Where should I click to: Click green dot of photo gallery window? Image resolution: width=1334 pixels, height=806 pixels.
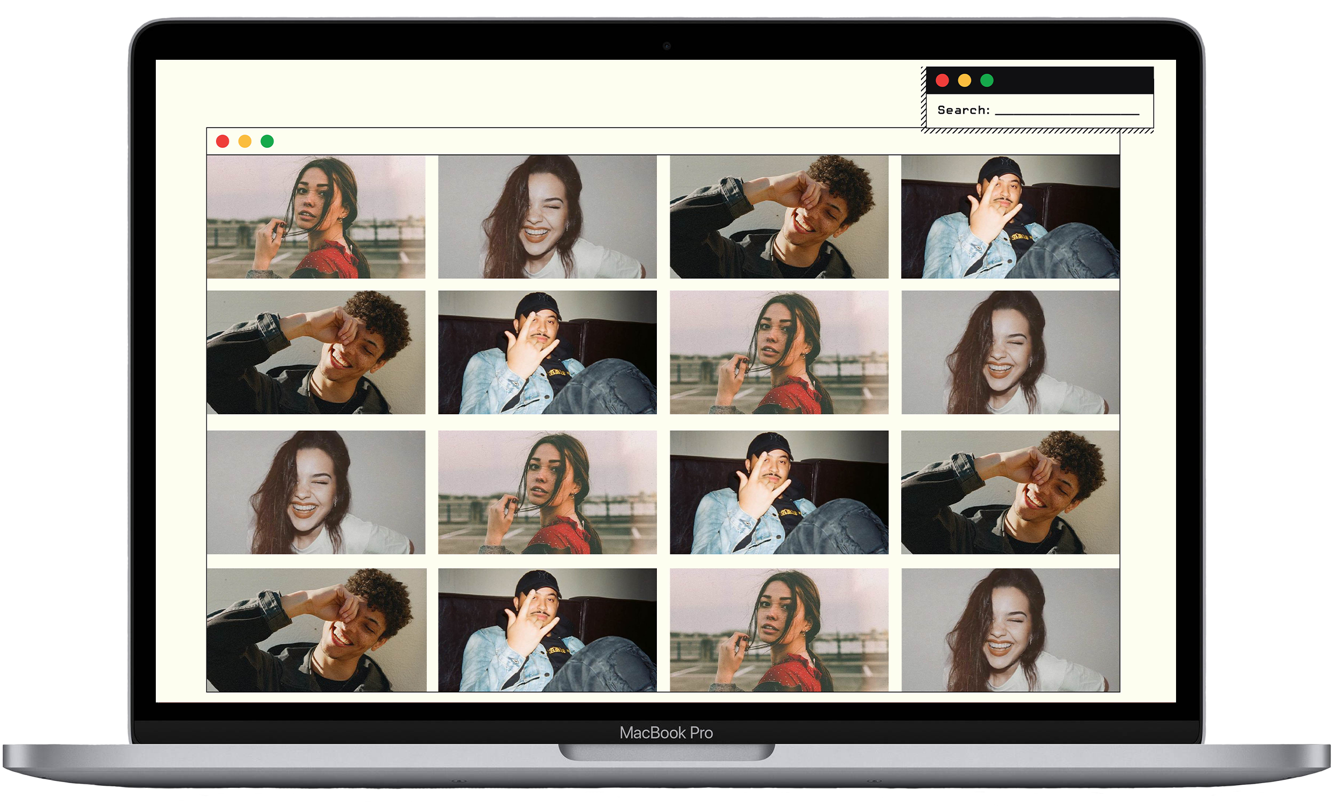click(267, 141)
